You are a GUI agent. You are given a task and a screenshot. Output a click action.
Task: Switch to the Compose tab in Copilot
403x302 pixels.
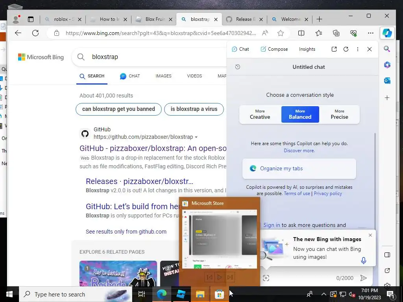274,49
